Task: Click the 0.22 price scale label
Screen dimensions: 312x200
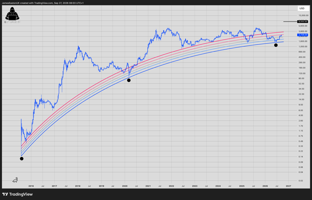Action: point(301,151)
